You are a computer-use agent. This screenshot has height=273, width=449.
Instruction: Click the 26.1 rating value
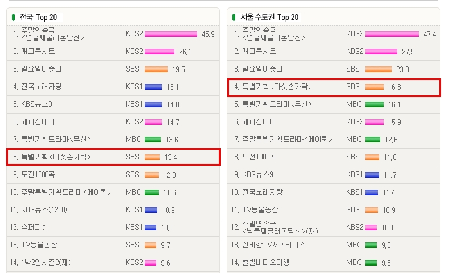click(x=185, y=52)
